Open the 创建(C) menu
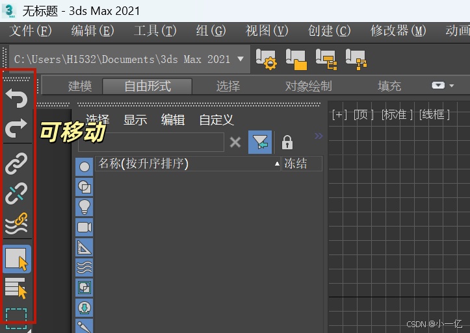Screen dimensions: 470x333 [x=329, y=31]
